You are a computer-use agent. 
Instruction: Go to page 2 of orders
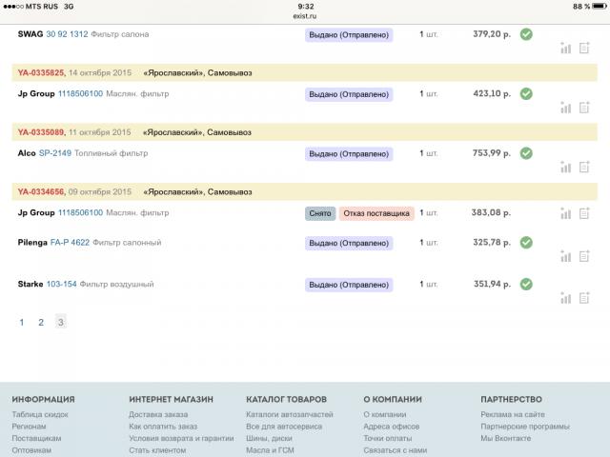click(41, 322)
